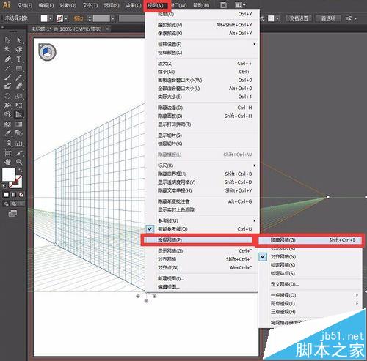Toggle 锁定网格(K) in perspective submenu

(x=310, y=265)
